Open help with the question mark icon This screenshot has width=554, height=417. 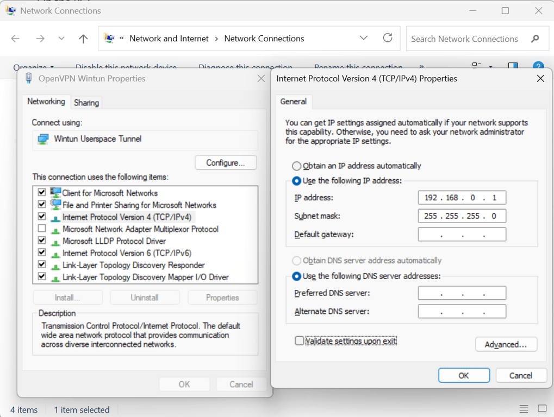(x=538, y=66)
